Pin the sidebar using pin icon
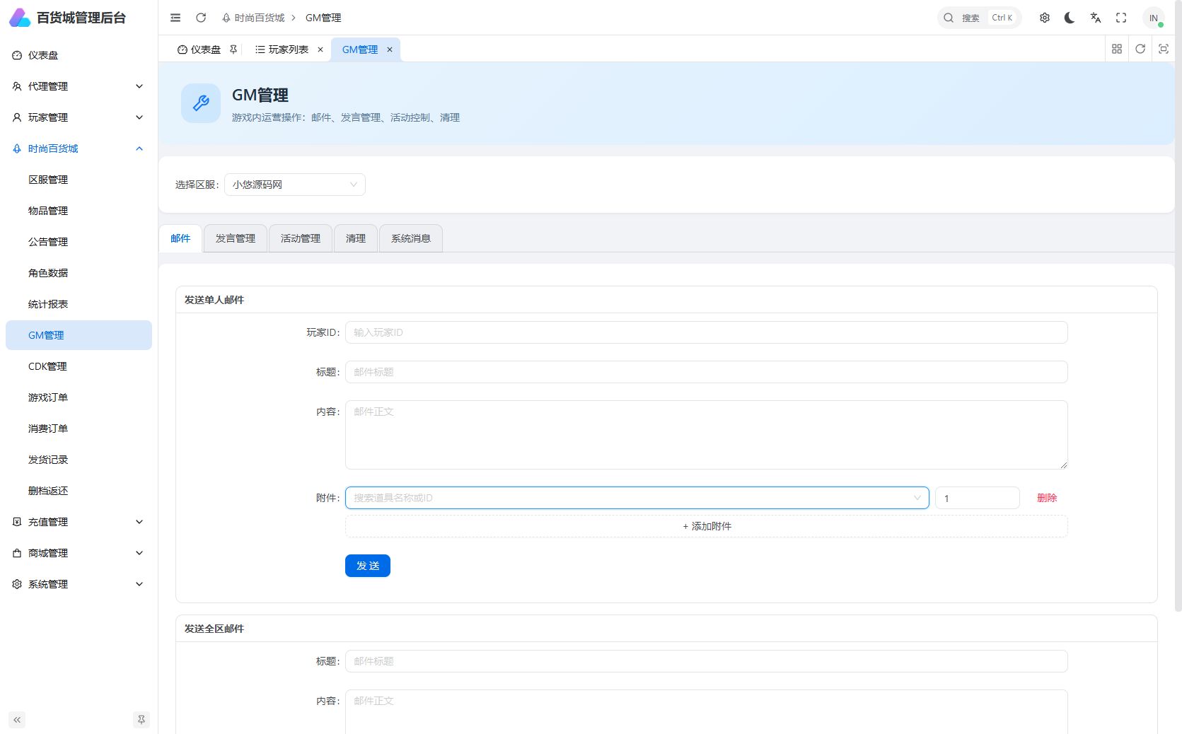This screenshot has height=734, width=1182. coord(141,720)
